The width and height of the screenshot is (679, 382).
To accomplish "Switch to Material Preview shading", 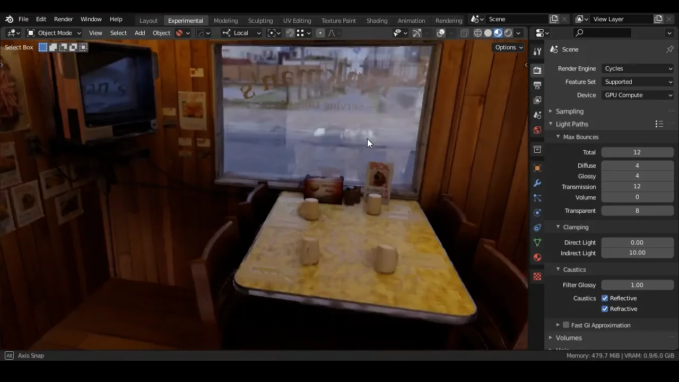I will tap(498, 33).
